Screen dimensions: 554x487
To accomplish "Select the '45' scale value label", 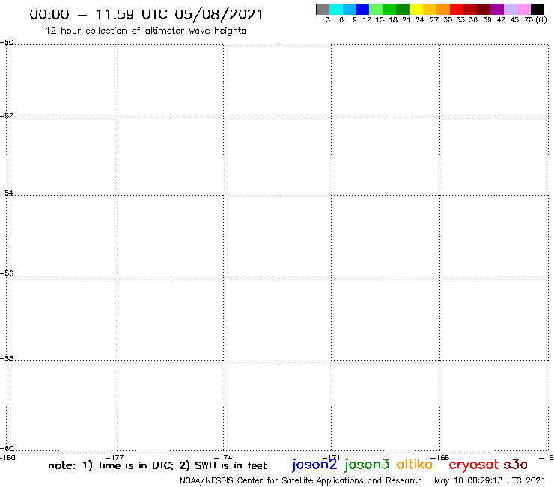I will pos(514,20).
